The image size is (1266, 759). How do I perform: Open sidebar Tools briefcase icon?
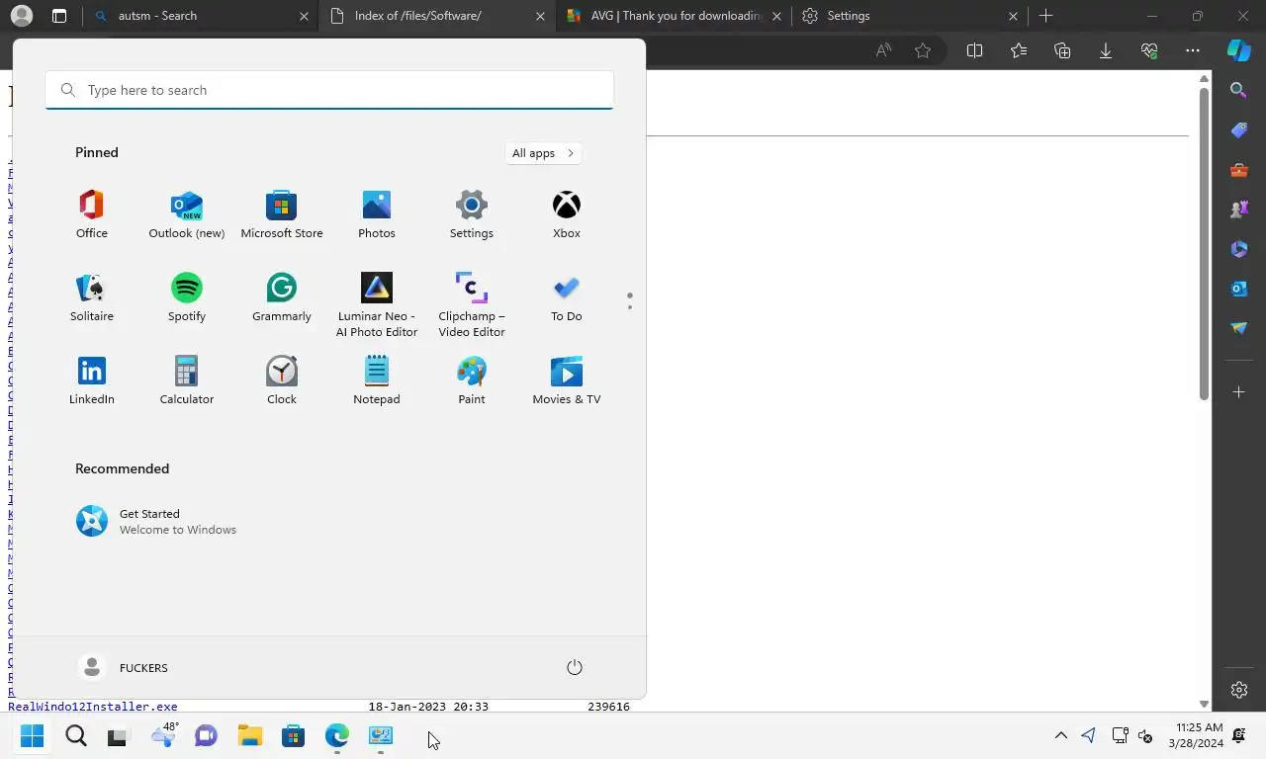(x=1238, y=170)
